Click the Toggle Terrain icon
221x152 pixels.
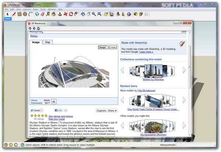pyautogui.click(x=111, y=14)
